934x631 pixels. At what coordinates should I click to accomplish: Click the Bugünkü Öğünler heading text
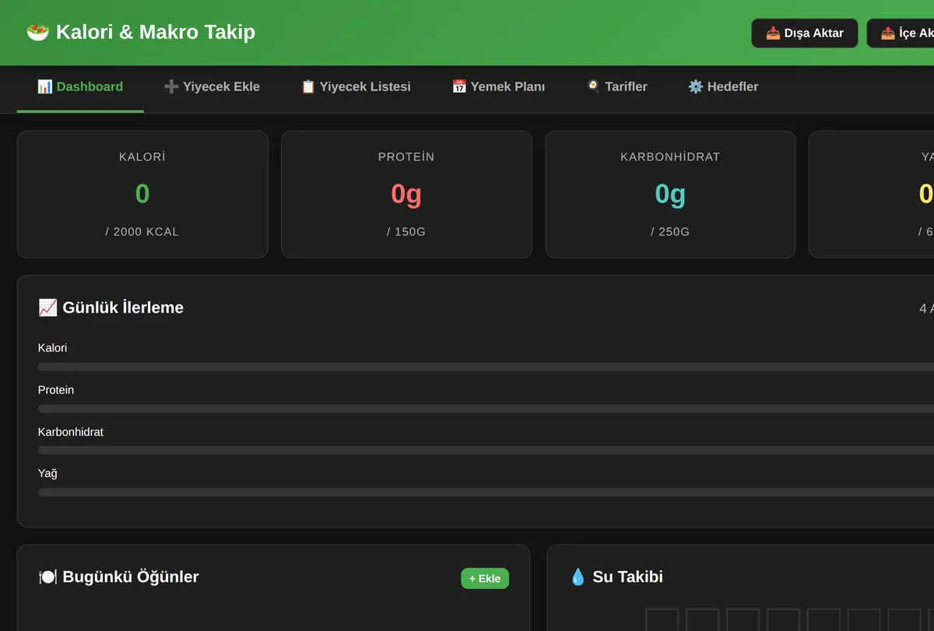tap(131, 577)
